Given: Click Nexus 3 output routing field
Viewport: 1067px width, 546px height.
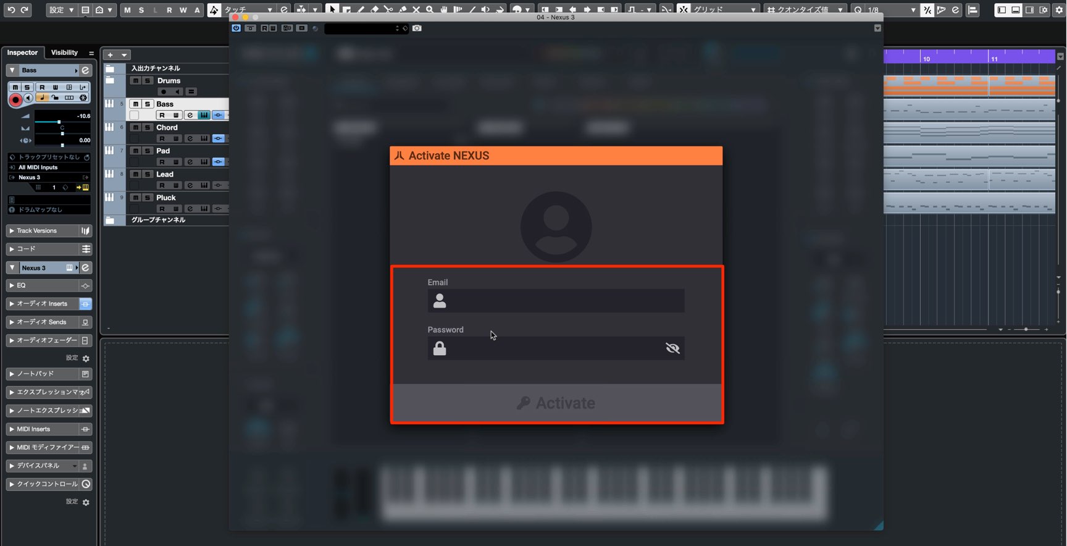Looking at the screenshot, I should click(x=49, y=177).
